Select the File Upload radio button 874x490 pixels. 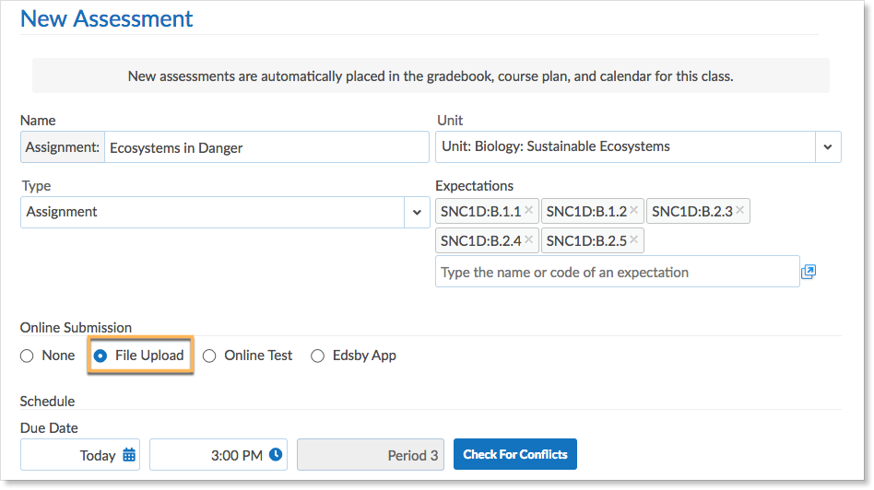point(100,356)
